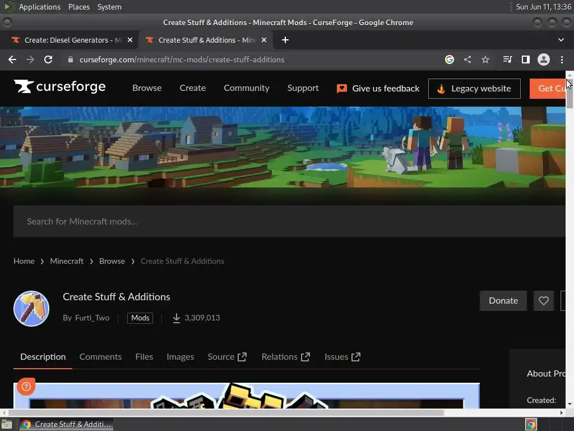Click the Chrome icon in the bottom-right tray

531,424
